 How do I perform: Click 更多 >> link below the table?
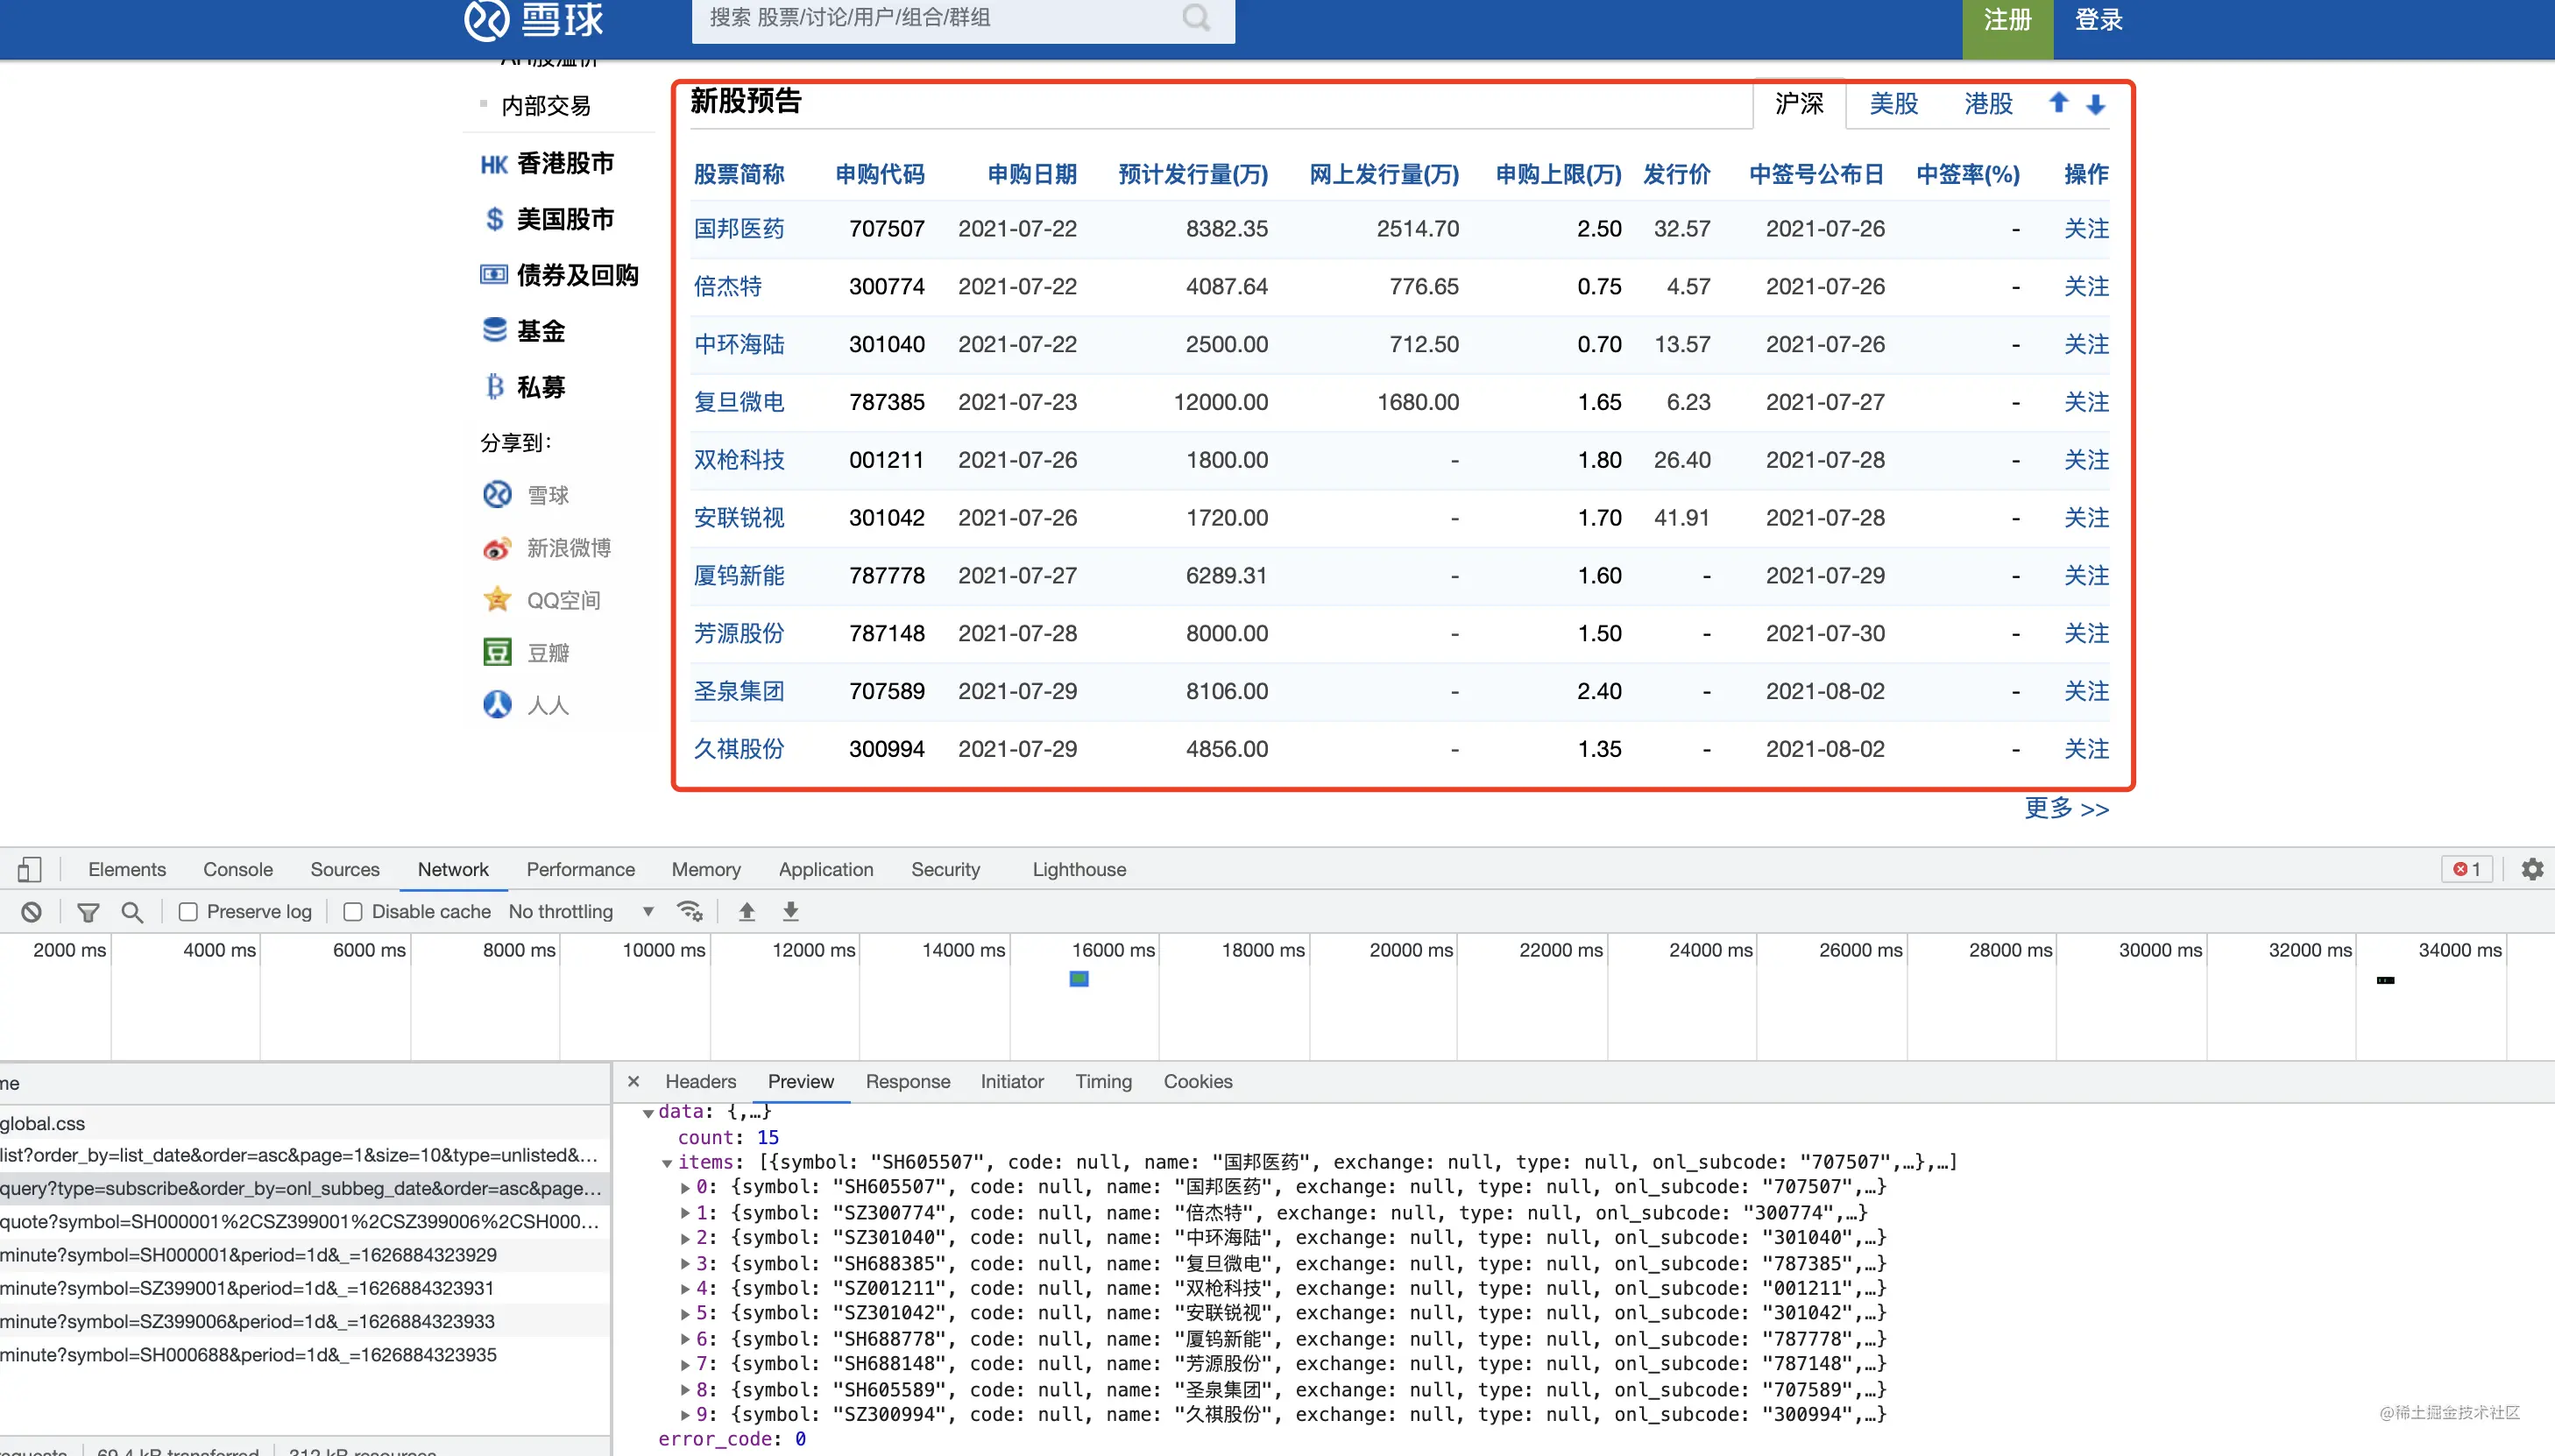2067,808
